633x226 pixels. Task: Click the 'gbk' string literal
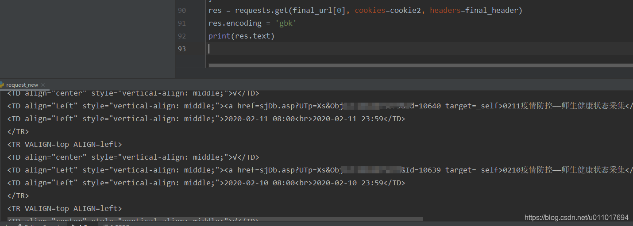pos(286,23)
